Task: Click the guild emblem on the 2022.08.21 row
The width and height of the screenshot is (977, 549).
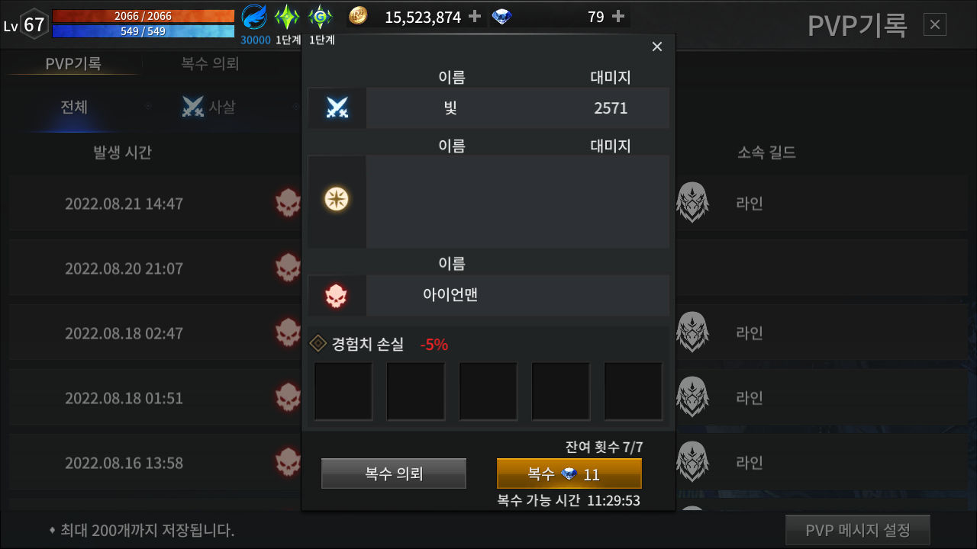Action: (692, 203)
